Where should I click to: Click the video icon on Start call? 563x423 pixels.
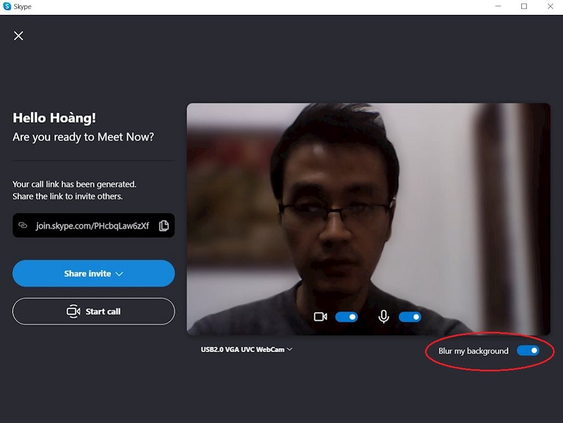coord(73,311)
